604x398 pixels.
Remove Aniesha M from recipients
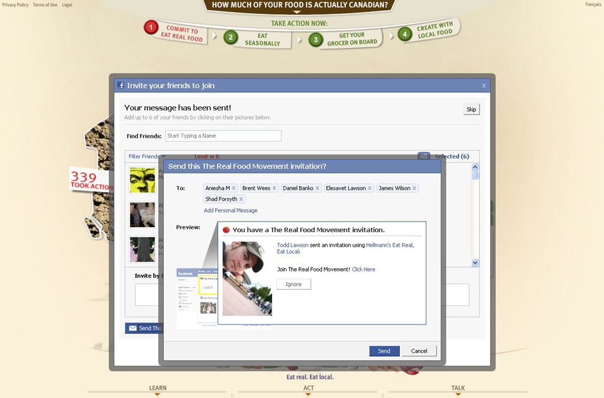tap(233, 189)
